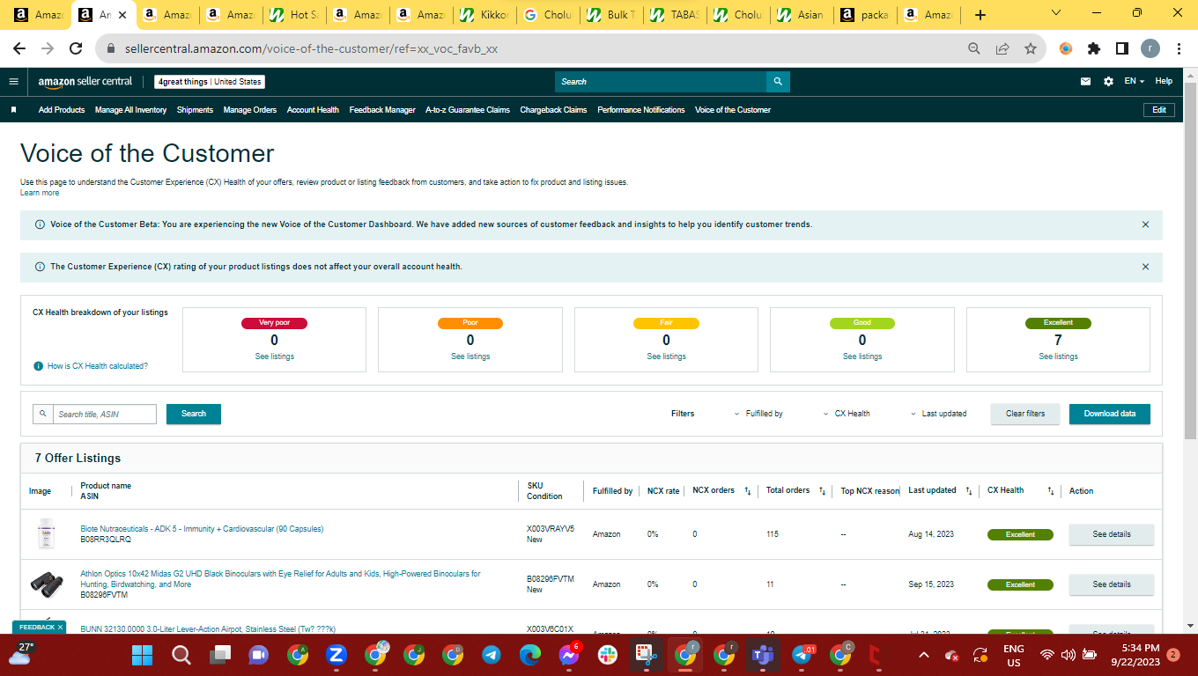Sort by CX Health column arrows

(x=1050, y=491)
